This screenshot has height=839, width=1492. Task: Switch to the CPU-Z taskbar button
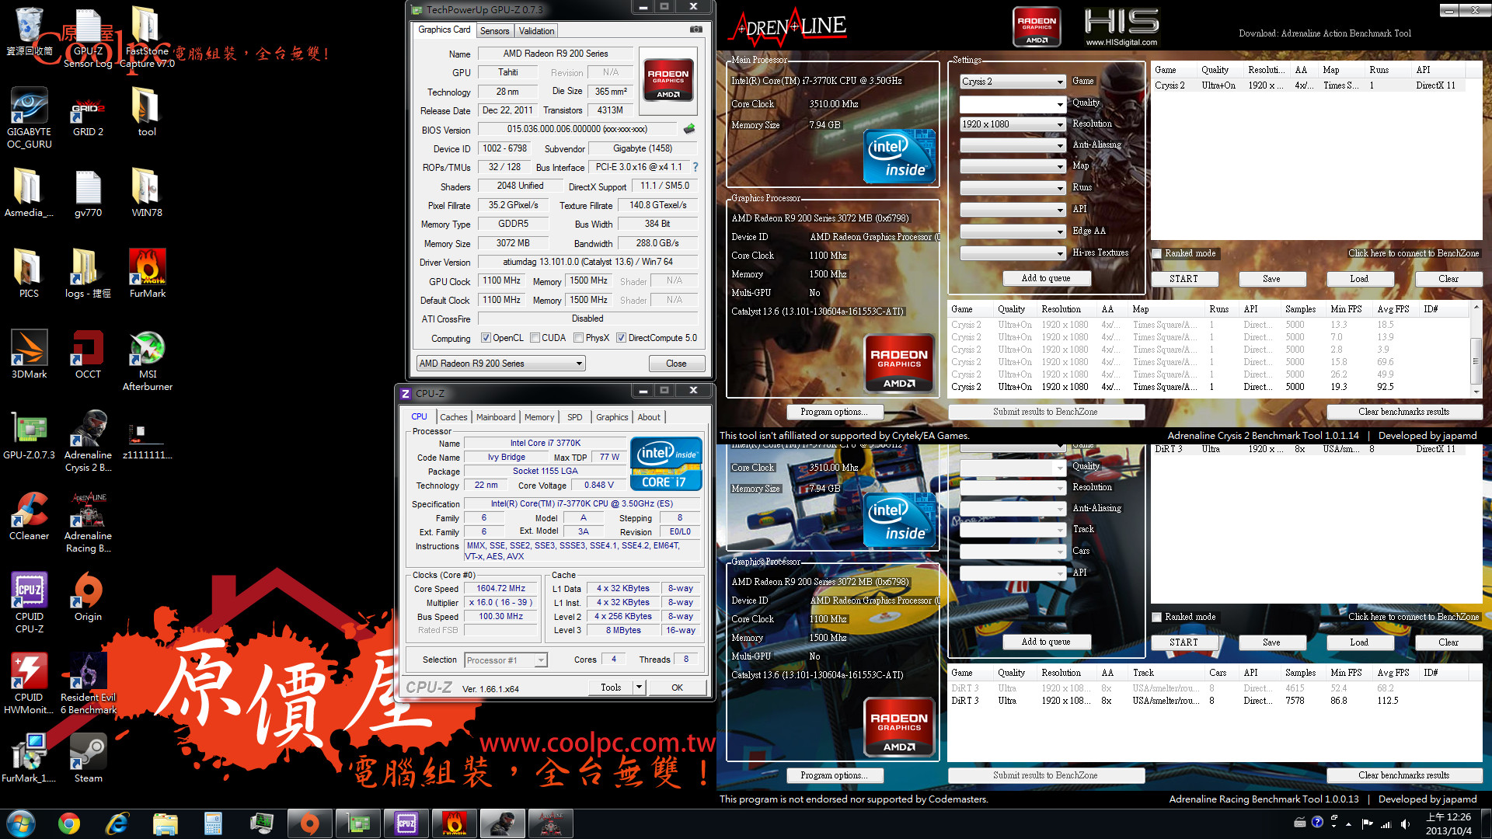point(406,823)
